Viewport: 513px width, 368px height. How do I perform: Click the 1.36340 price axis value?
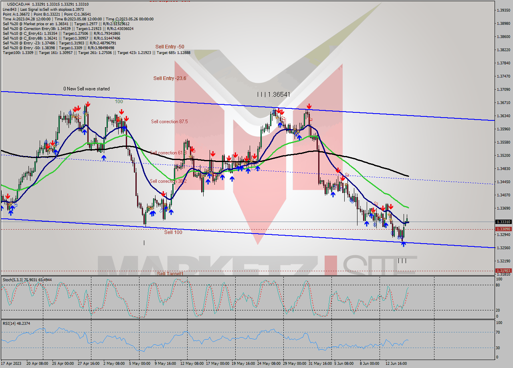click(503, 116)
